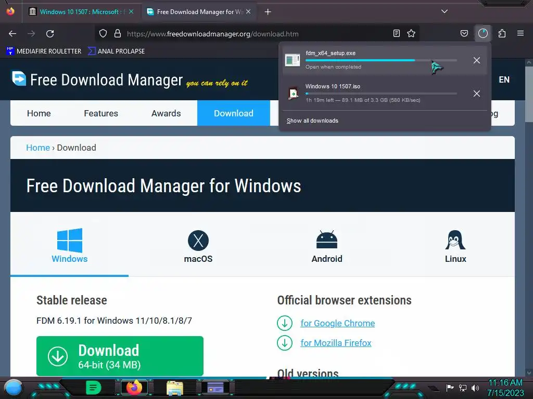Close the Windows 10 1507 tab
The height and width of the screenshot is (399, 533).
[x=131, y=11]
